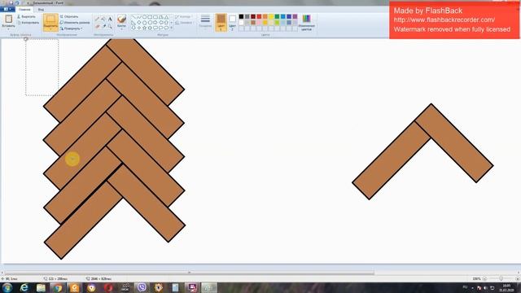The height and width of the screenshot is (293, 521).
Task: Click the zoom in plus button
Action: coord(518,278)
